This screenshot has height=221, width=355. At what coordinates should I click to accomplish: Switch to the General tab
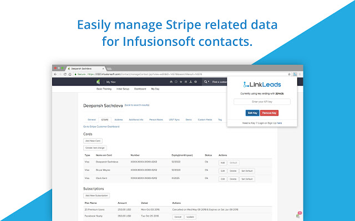(92, 120)
